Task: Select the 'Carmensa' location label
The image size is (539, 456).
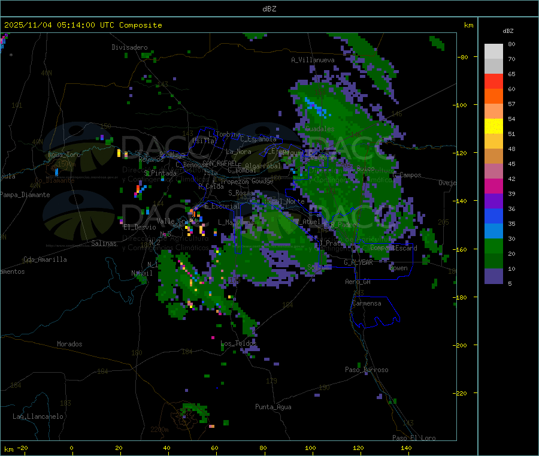Action: [367, 303]
